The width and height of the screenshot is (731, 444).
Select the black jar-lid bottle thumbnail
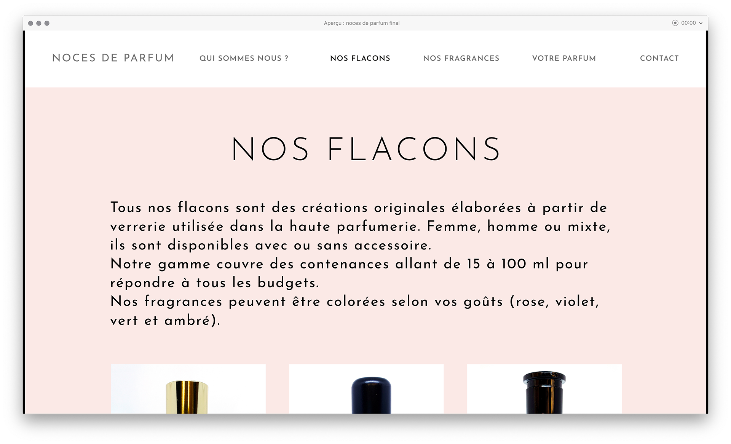point(544,389)
